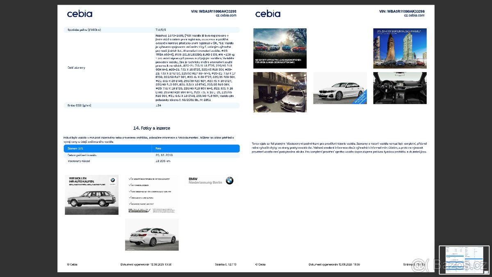Image resolution: width=492 pixels, height=277 pixels.
Task: Click the white BMW rear-view photo in Fotky section
Action: 152,234
